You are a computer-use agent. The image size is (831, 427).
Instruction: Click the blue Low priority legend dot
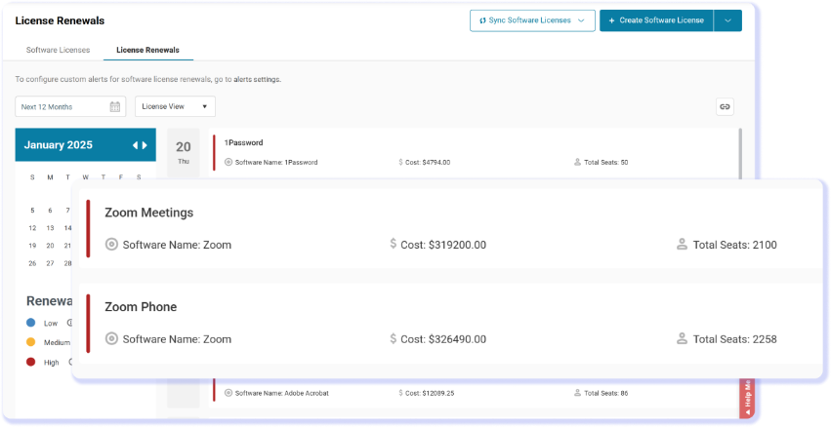[x=30, y=323]
